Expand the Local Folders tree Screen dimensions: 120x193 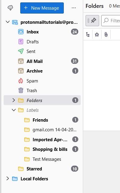coord(8,179)
